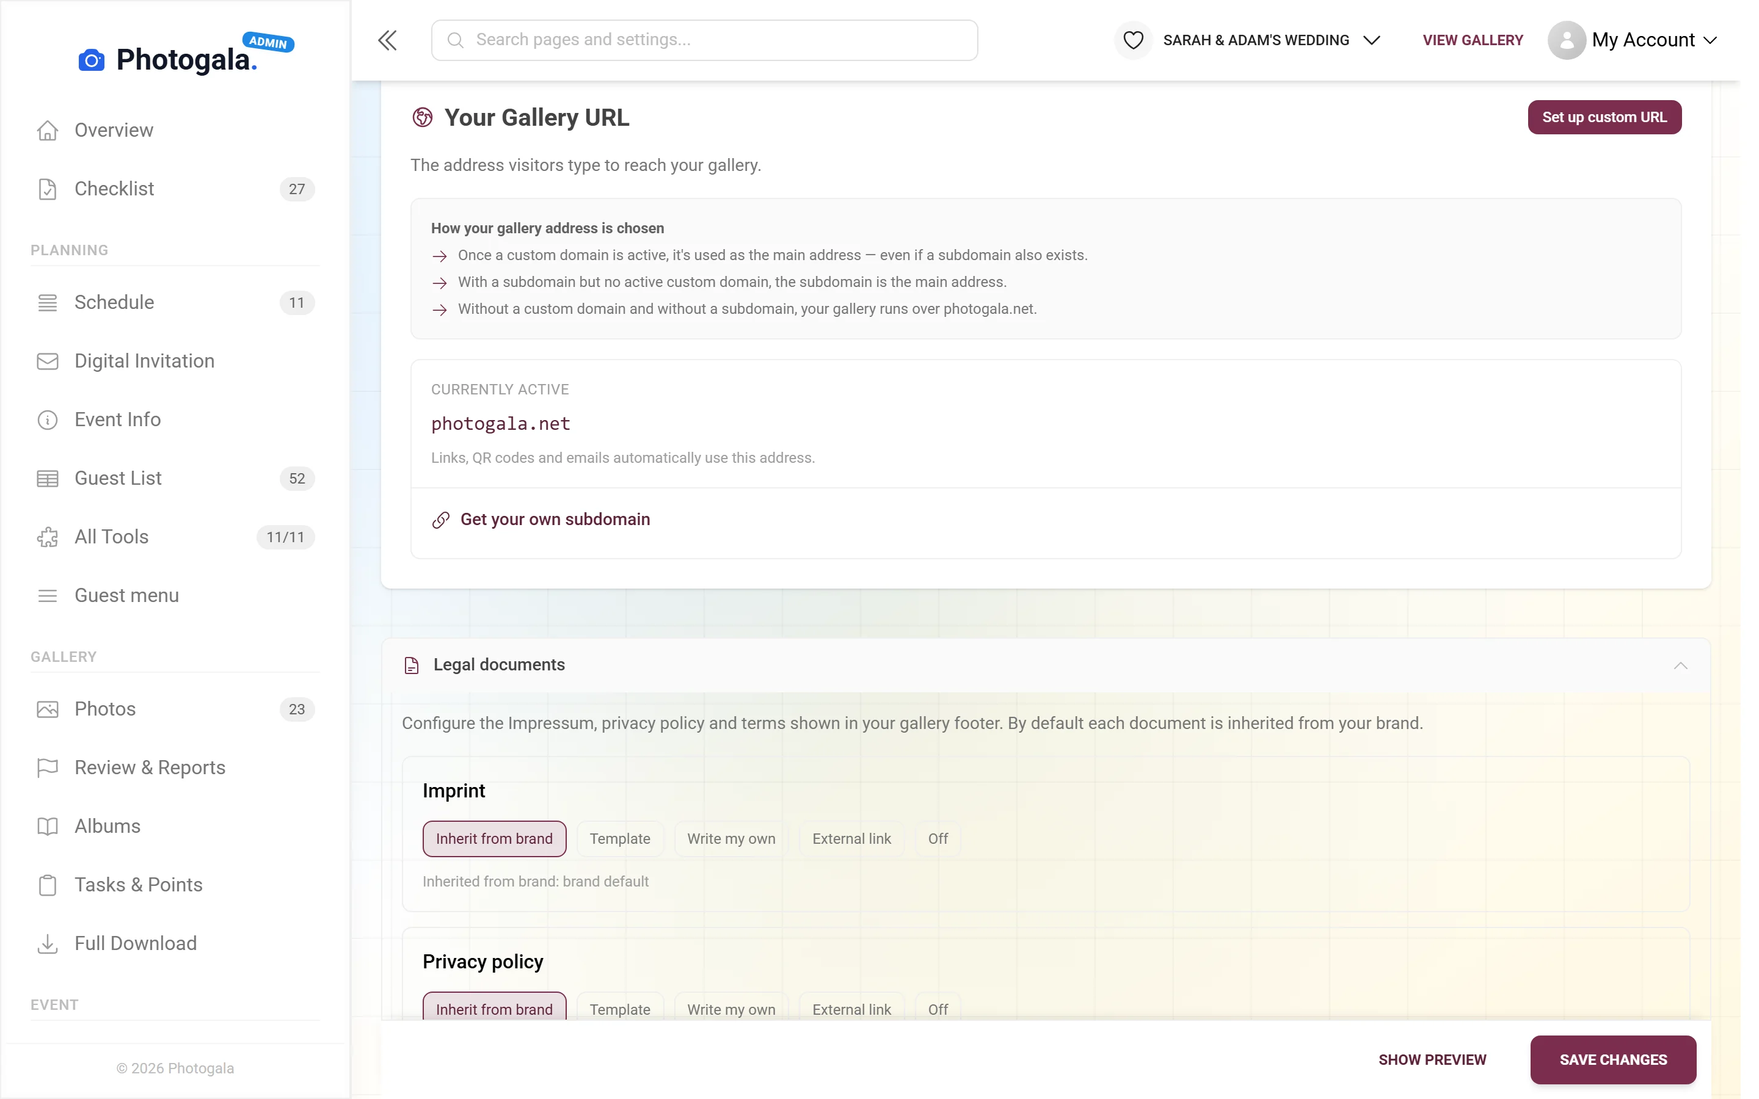Click the Event Info circle icon
This screenshot has height=1099, width=1759.
coord(47,420)
